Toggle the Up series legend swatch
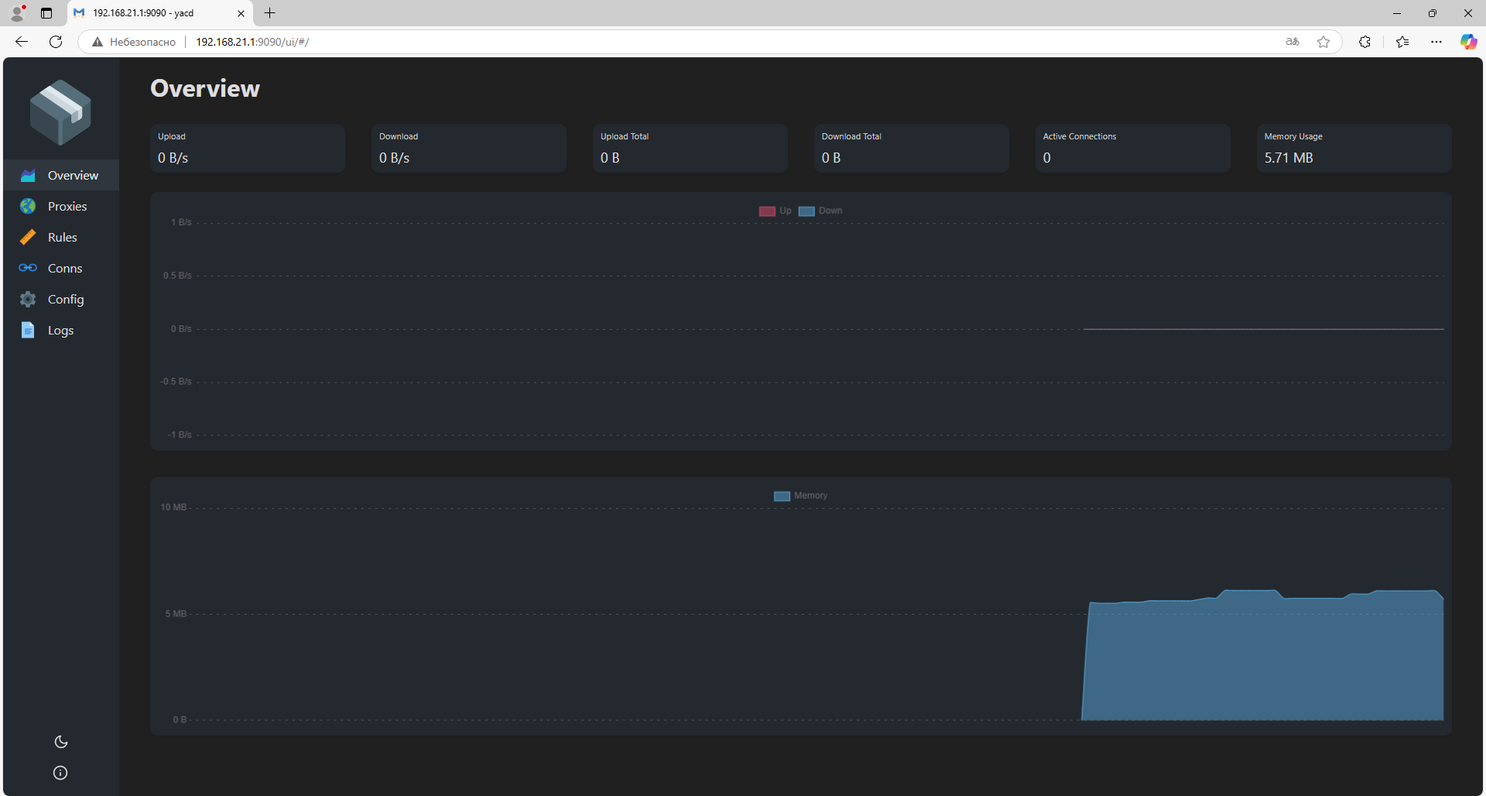This screenshot has height=796, width=1486. coord(767,211)
